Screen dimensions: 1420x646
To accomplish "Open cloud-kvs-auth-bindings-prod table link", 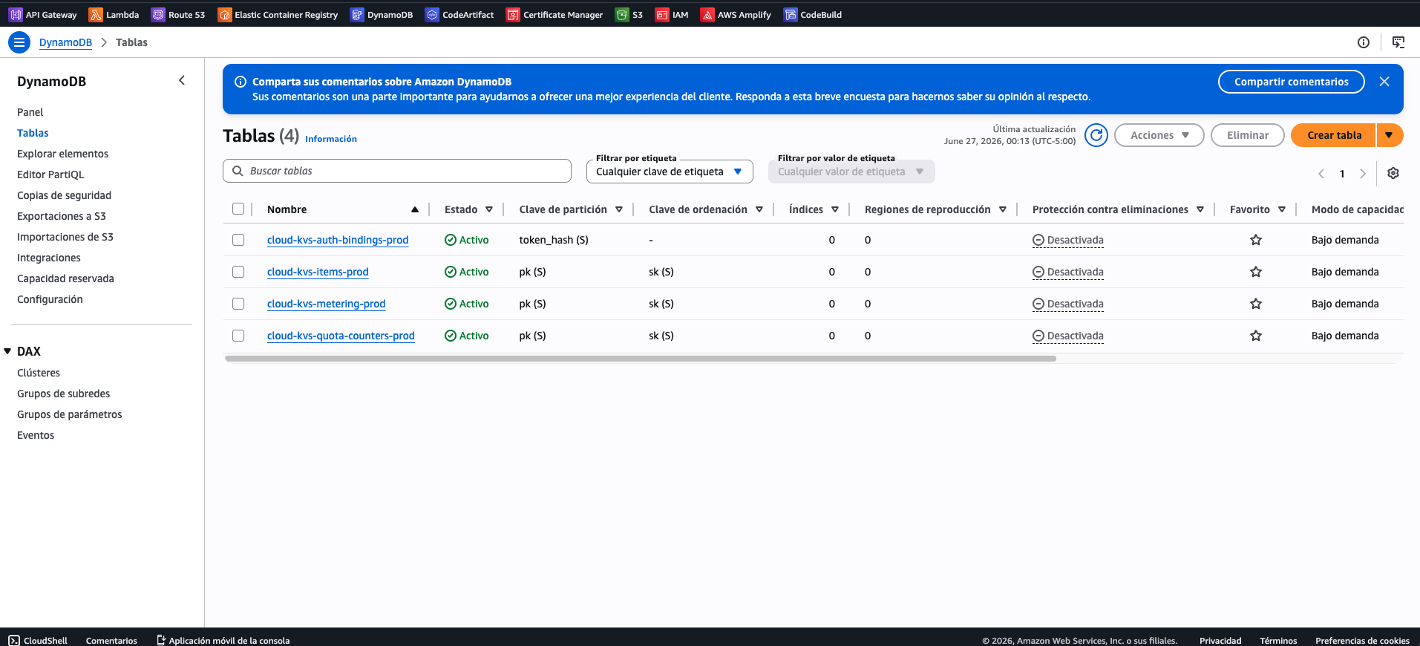I will (338, 240).
